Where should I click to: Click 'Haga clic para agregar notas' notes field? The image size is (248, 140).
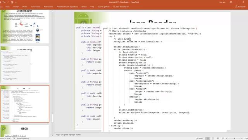pos(68,135)
